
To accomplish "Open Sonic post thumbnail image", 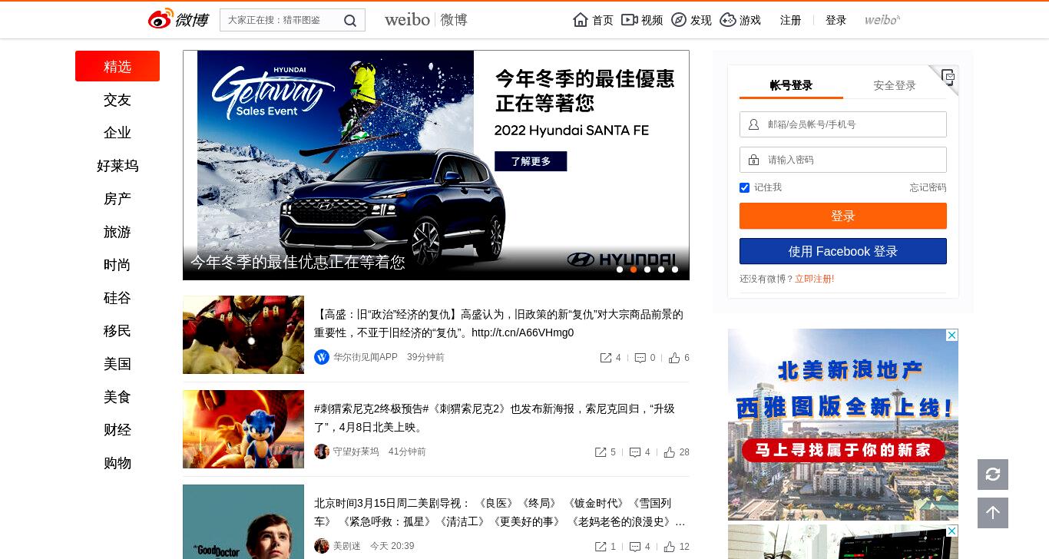I will click(x=243, y=429).
